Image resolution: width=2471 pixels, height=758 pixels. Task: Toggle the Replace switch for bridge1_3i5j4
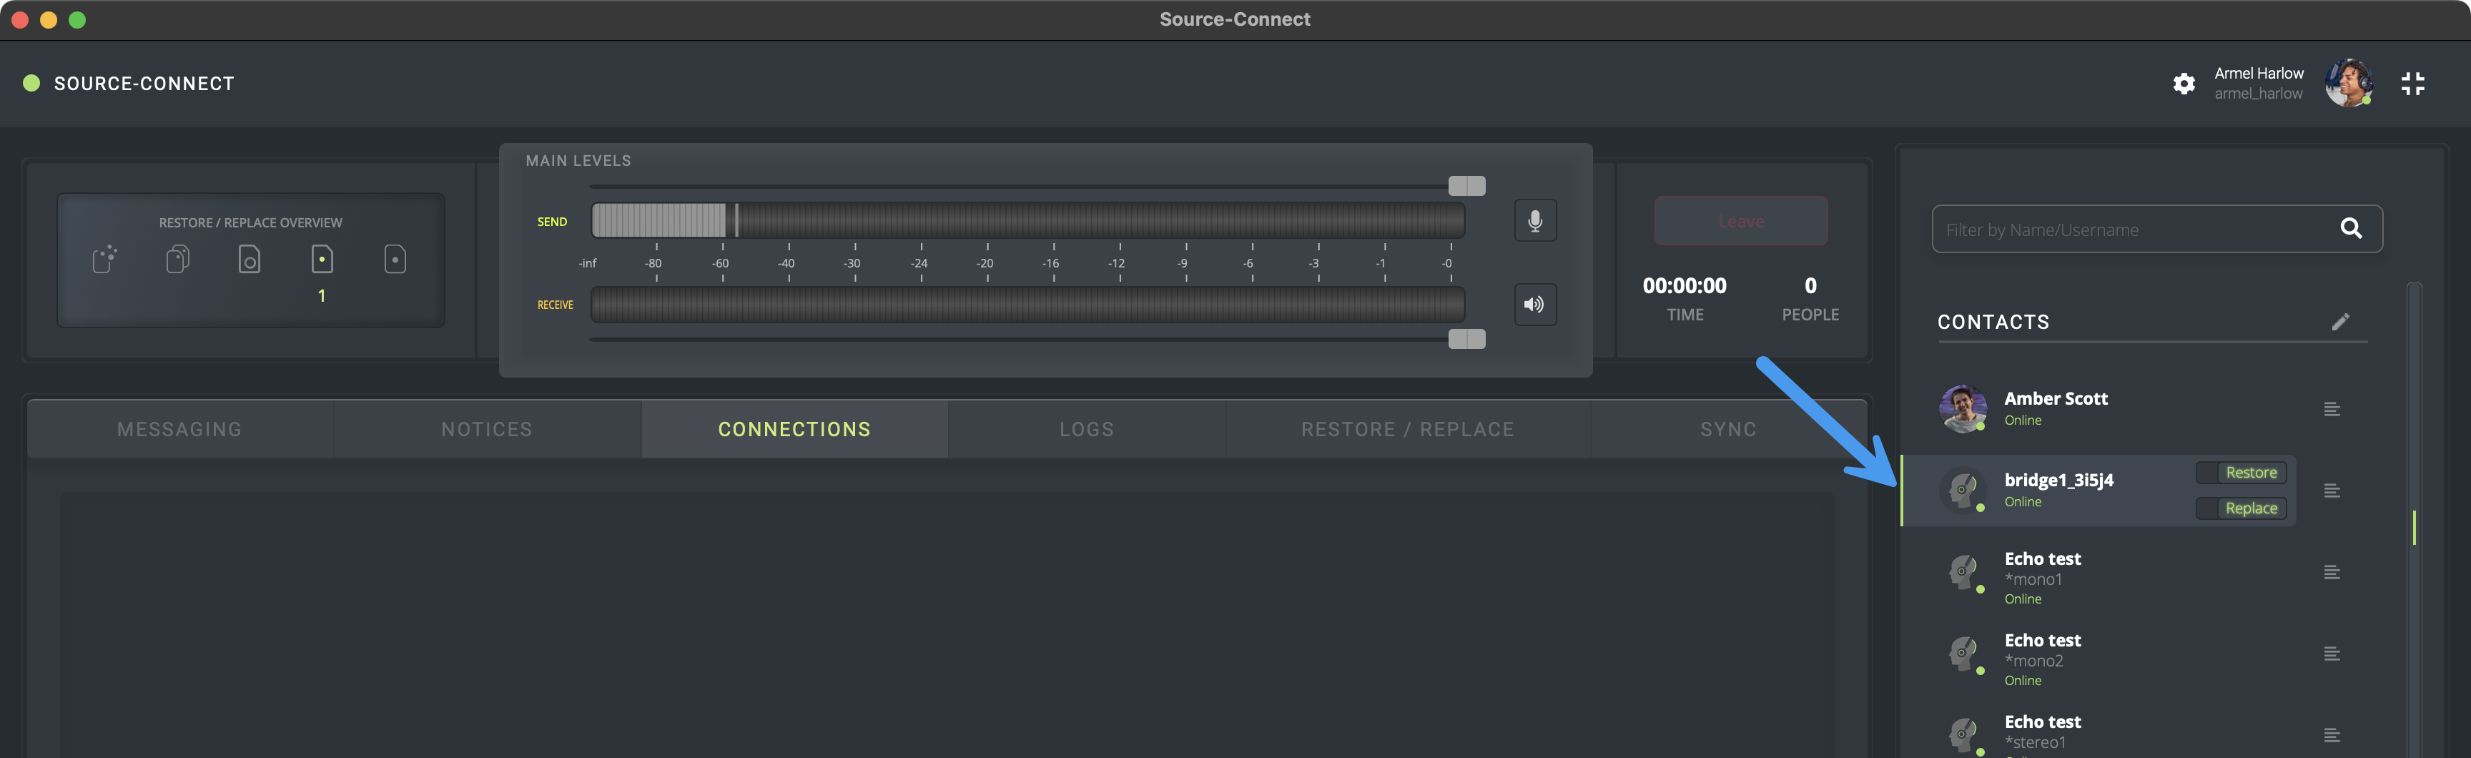click(2241, 508)
